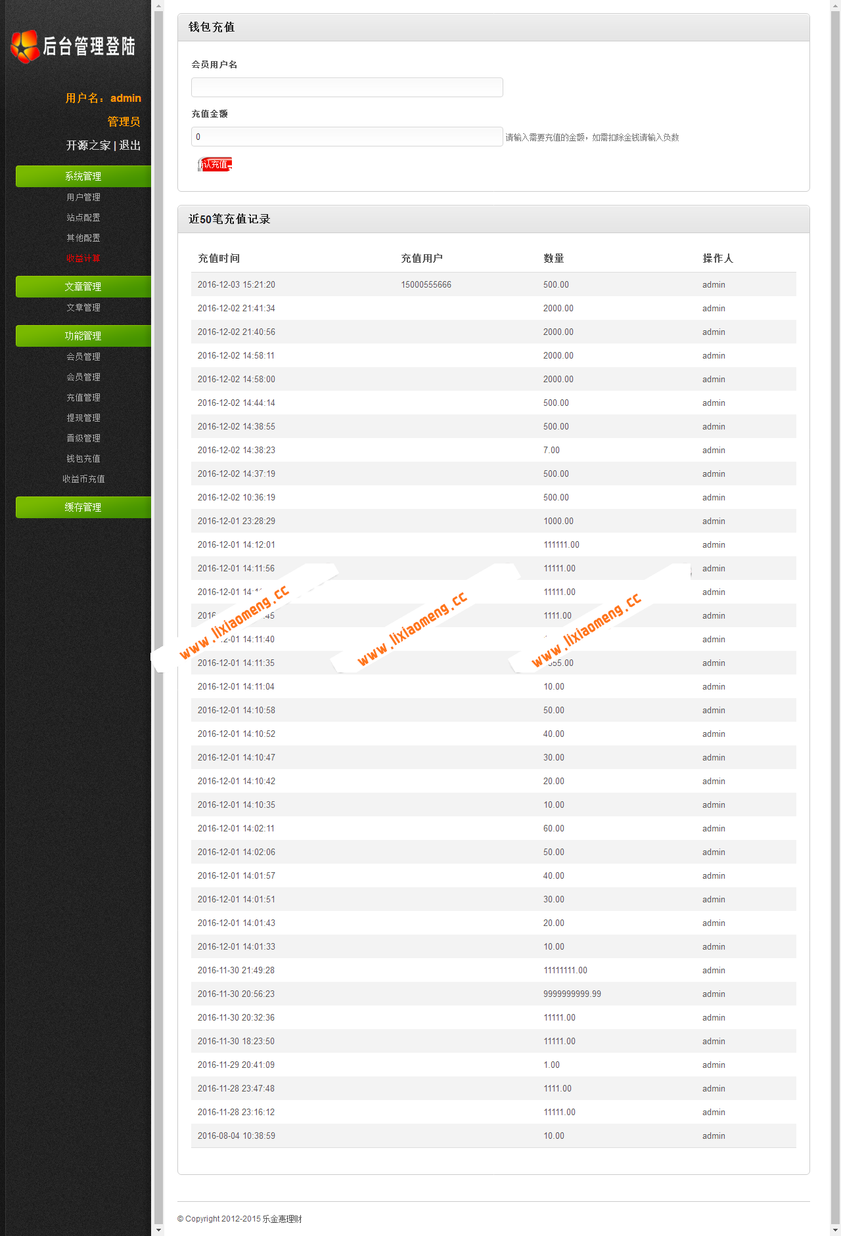This screenshot has width=841, height=1236.
Task: Select the 111111.00 amount cell
Action: 562,544
